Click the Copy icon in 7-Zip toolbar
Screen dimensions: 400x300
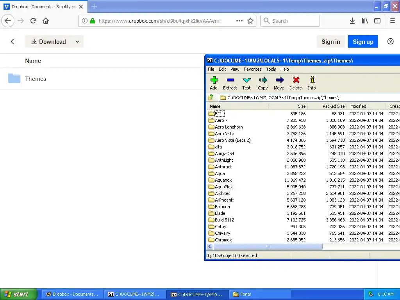(x=263, y=80)
